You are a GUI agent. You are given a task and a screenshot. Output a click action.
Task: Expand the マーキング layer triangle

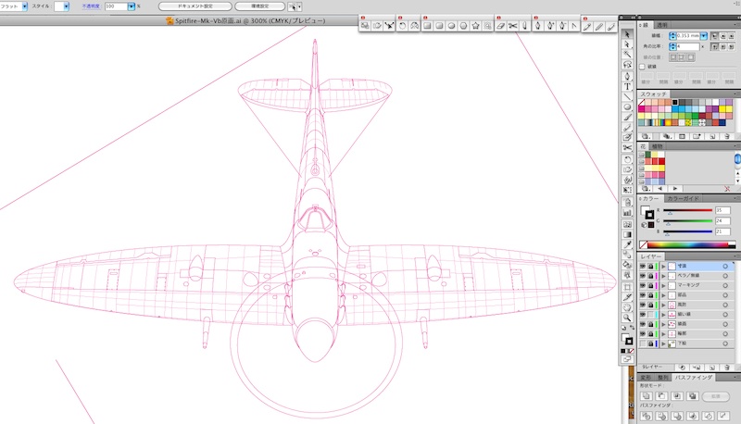coord(663,285)
